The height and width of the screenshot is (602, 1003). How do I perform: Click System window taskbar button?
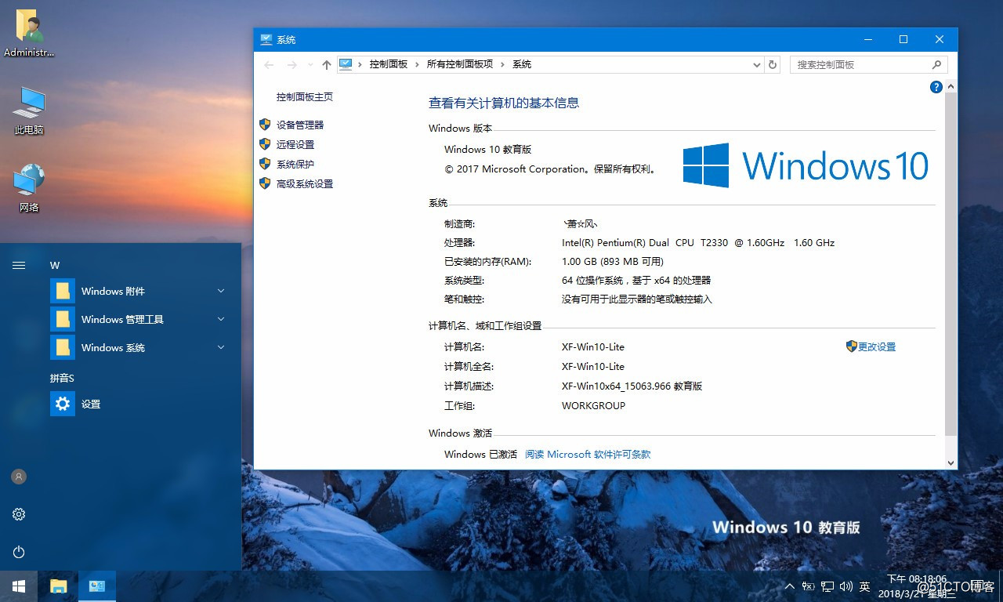pos(97,586)
